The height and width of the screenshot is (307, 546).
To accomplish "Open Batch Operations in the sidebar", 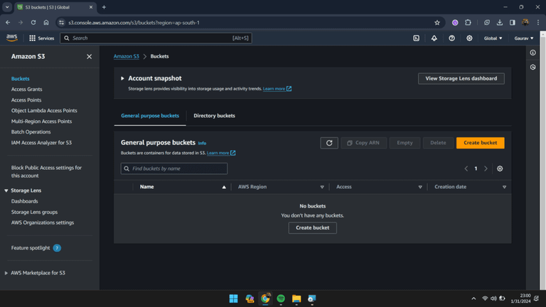I will click(x=31, y=132).
